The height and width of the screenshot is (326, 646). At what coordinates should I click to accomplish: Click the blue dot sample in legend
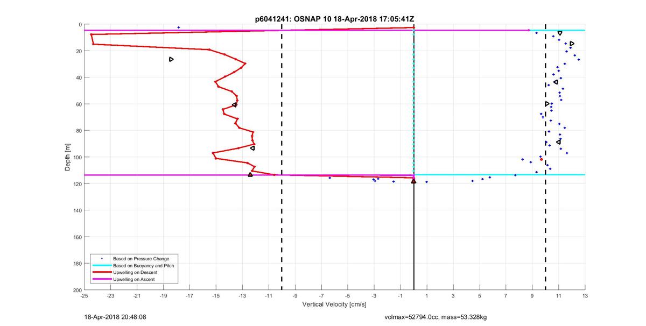pyautogui.click(x=101, y=259)
